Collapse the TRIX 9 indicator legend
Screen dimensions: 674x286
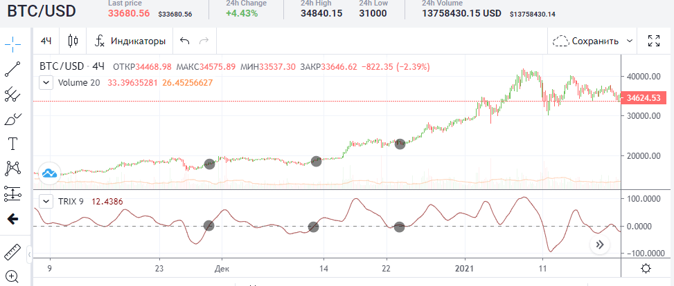(46, 201)
